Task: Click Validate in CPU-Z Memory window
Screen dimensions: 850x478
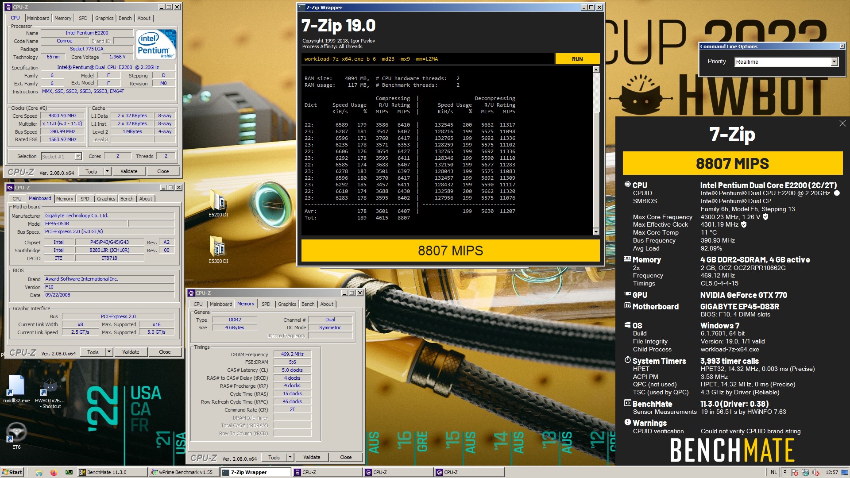Action: (312, 457)
